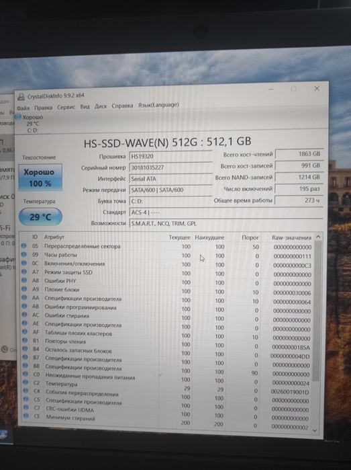The height and width of the screenshot is (470, 351).
Task: Click the attribute list scrollbar up arrow
Action: coord(318,237)
